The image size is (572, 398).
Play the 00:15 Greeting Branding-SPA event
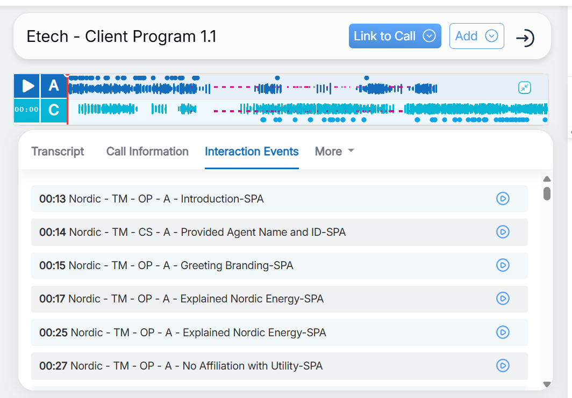coord(502,265)
